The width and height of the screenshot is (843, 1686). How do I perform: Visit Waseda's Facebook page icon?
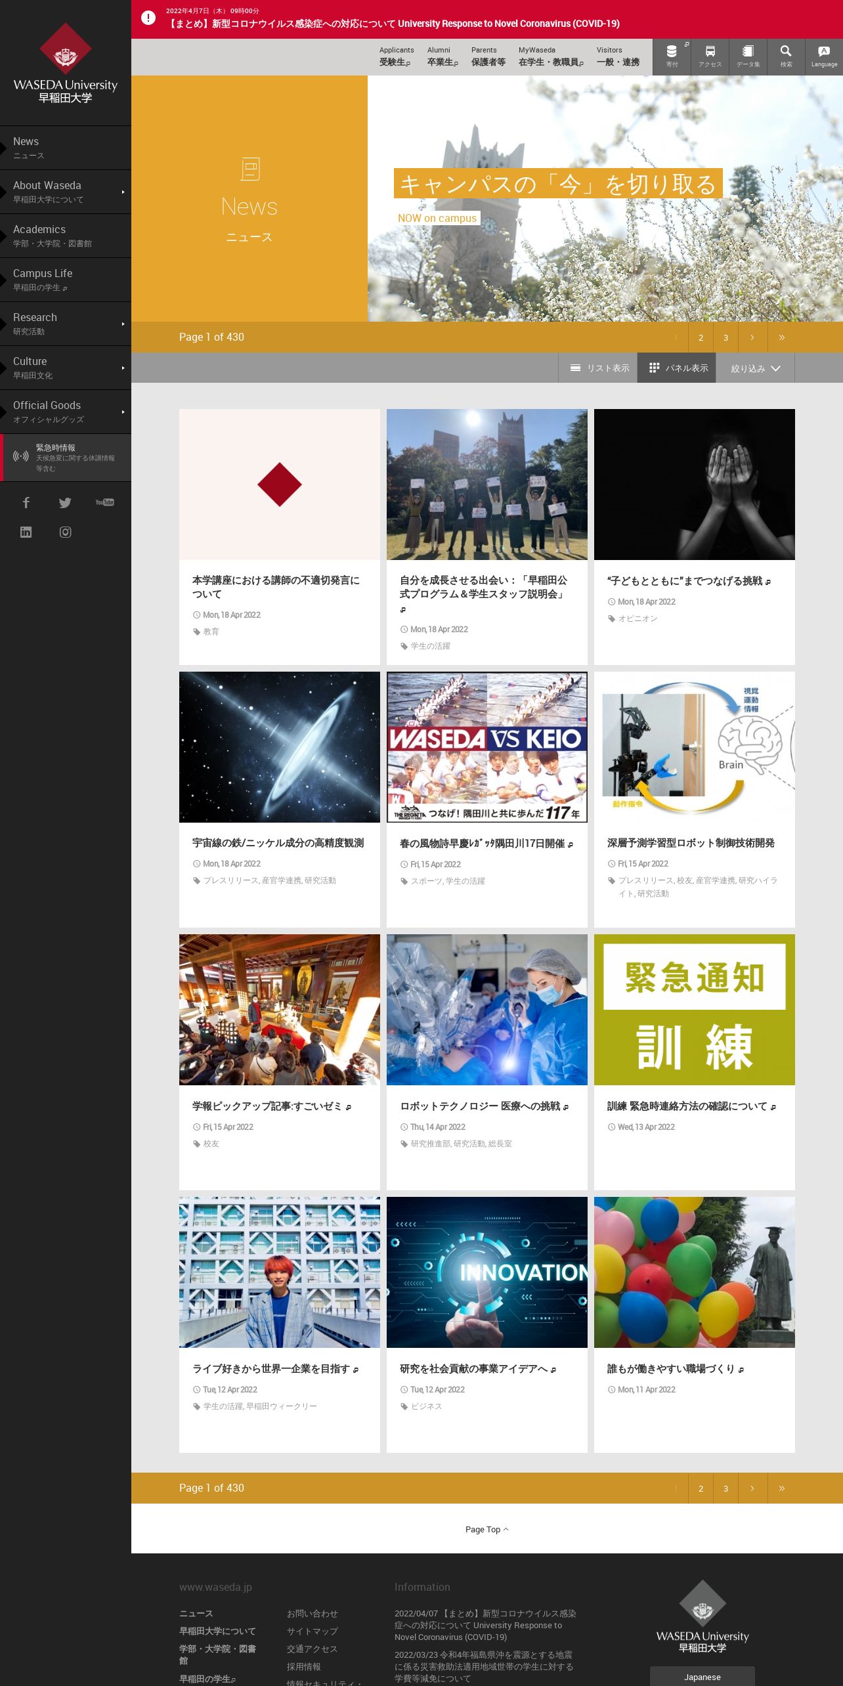coord(26,503)
